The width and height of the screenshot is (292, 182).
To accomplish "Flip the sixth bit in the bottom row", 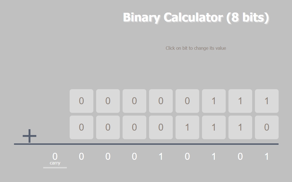I will click(214, 127).
